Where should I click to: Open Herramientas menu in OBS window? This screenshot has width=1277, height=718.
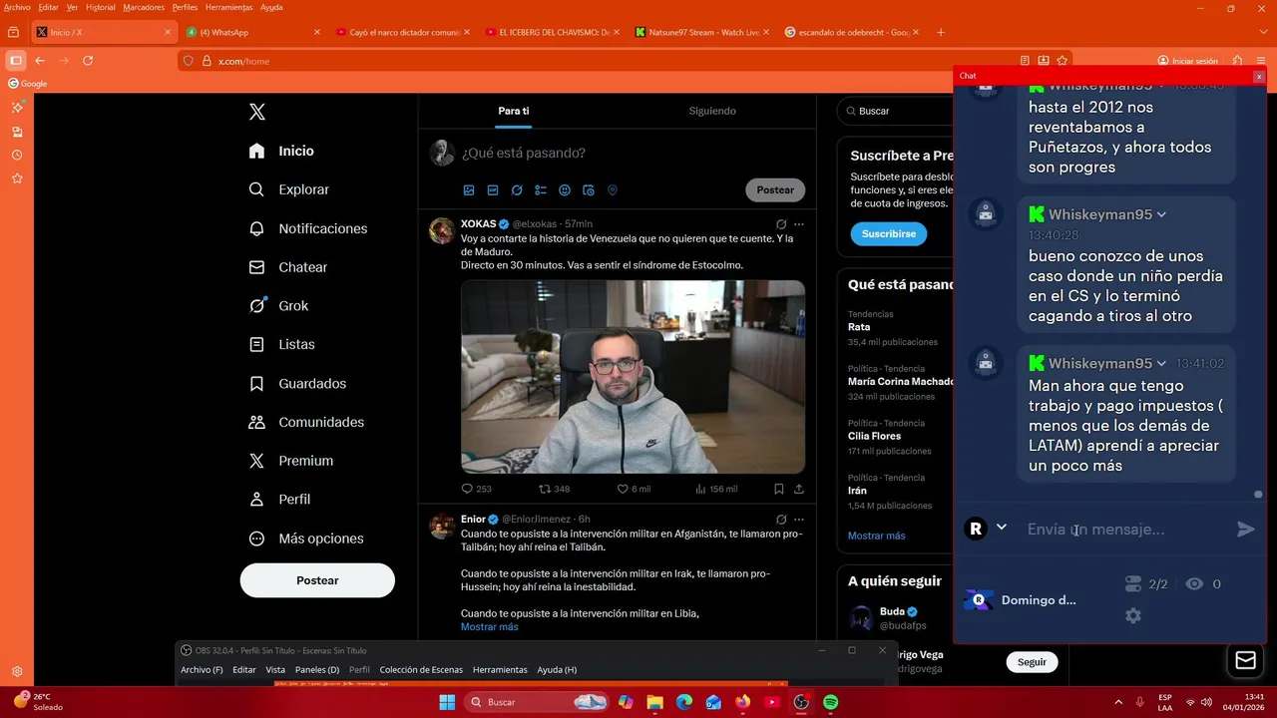point(500,670)
